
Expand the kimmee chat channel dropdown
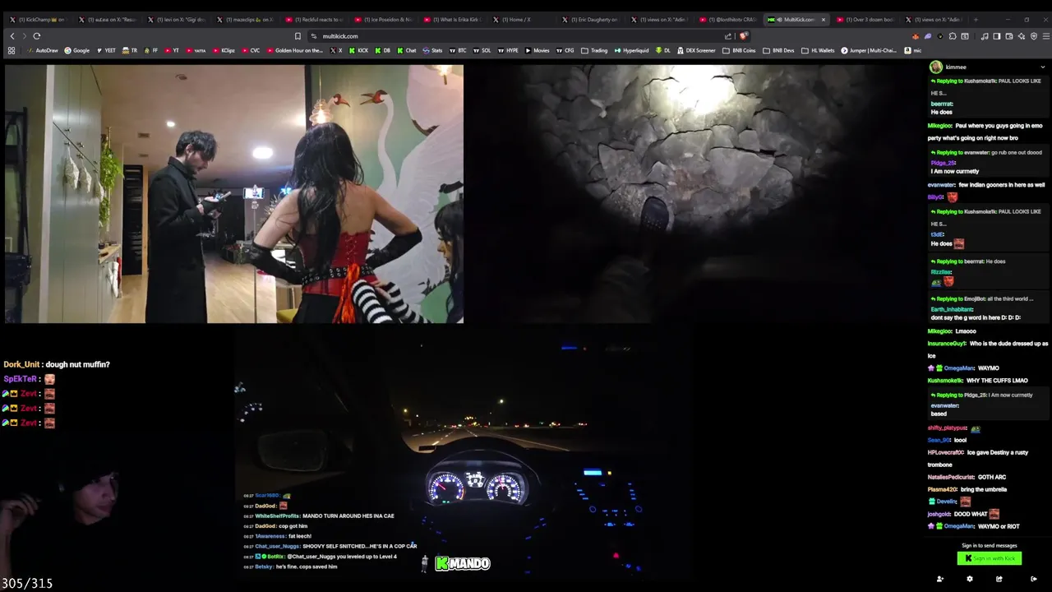[x=1043, y=67]
